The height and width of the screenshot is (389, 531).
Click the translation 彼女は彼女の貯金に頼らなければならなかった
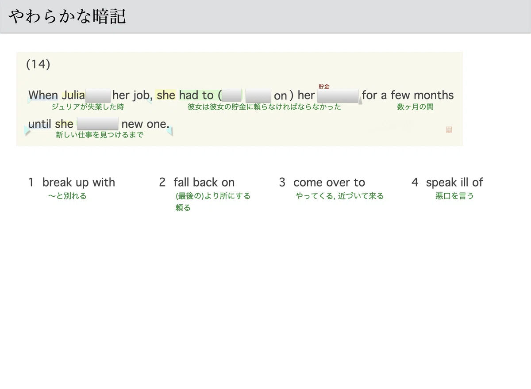pos(264,107)
